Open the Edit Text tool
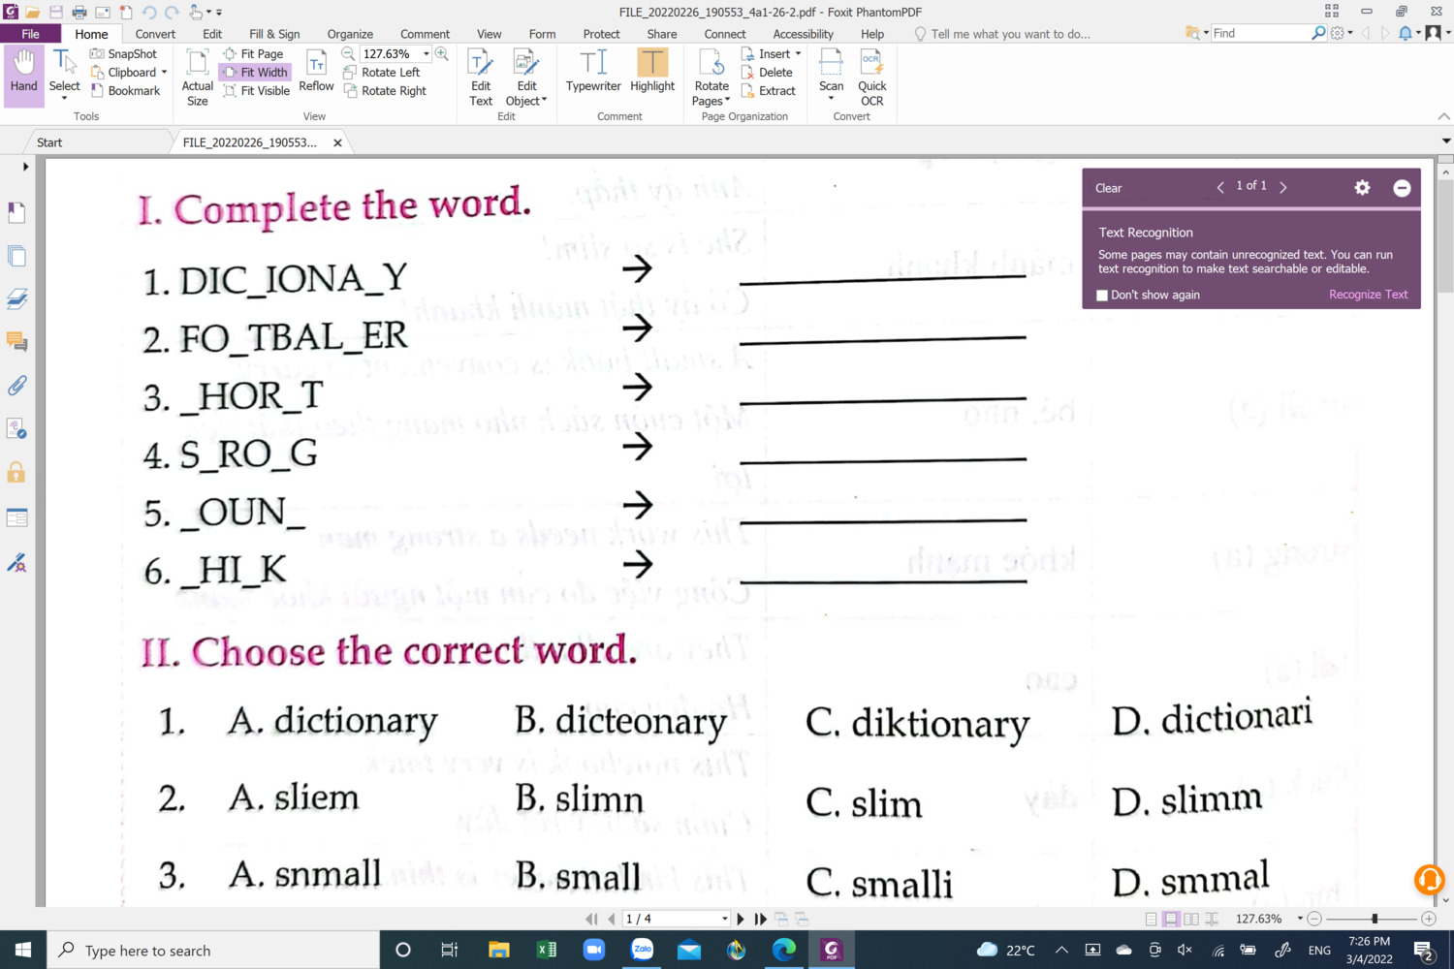The width and height of the screenshot is (1454, 969). tap(481, 78)
